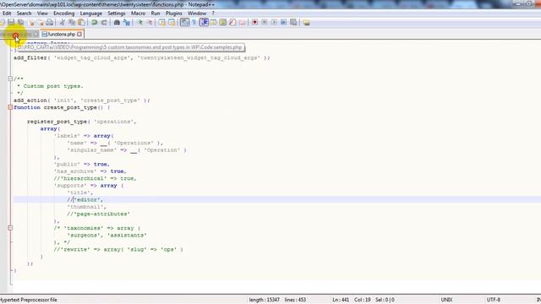Click the add_filter widget_tag_cloud_args line

pos(142,57)
